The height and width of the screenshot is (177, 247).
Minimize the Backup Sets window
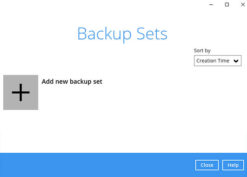[211, 4]
